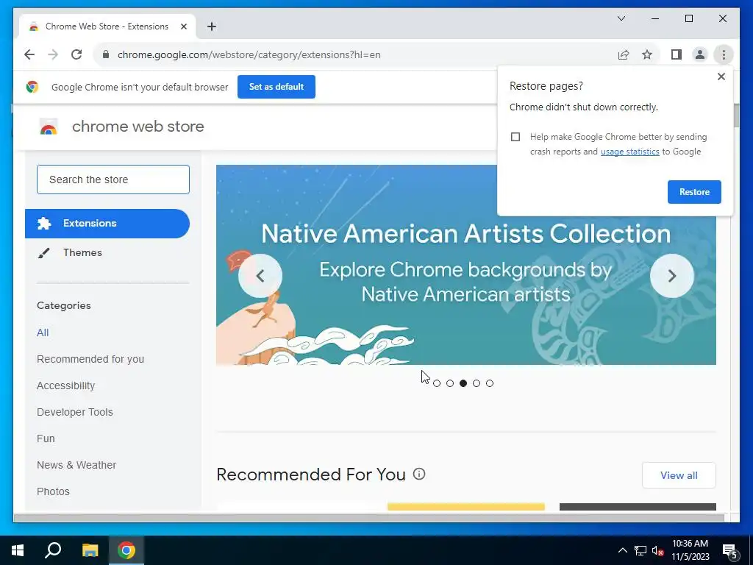Image resolution: width=753 pixels, height=565 pixels.
Task: Show hidden system tray icons
Action: 622,550
